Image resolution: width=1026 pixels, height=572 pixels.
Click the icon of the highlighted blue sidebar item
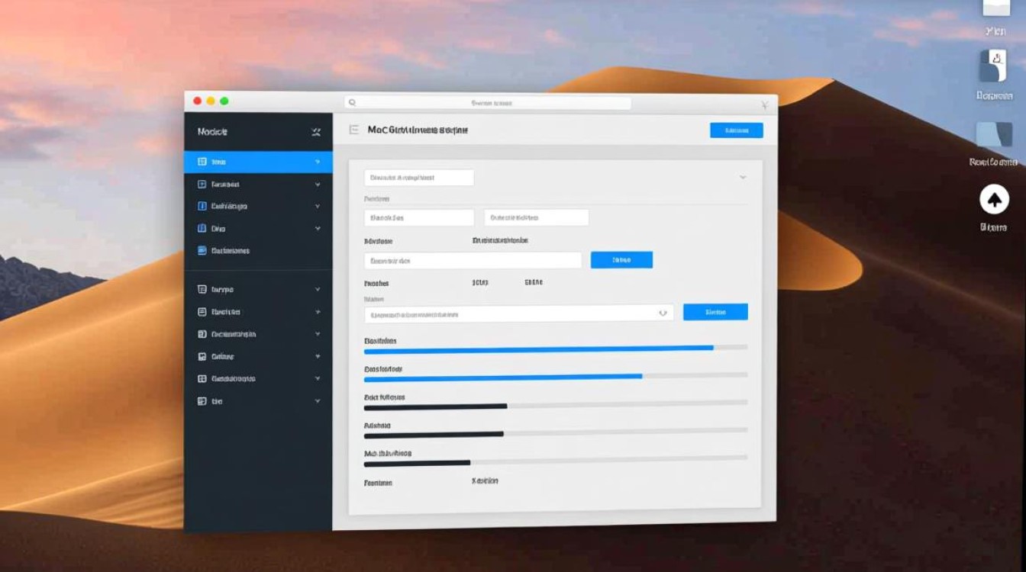[202, 162]
